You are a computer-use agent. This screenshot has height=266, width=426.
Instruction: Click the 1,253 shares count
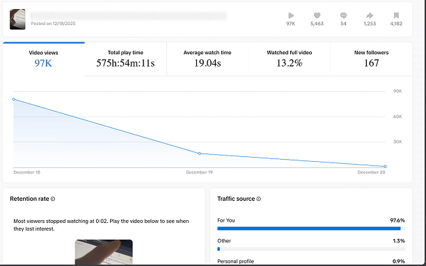[370, 24]
